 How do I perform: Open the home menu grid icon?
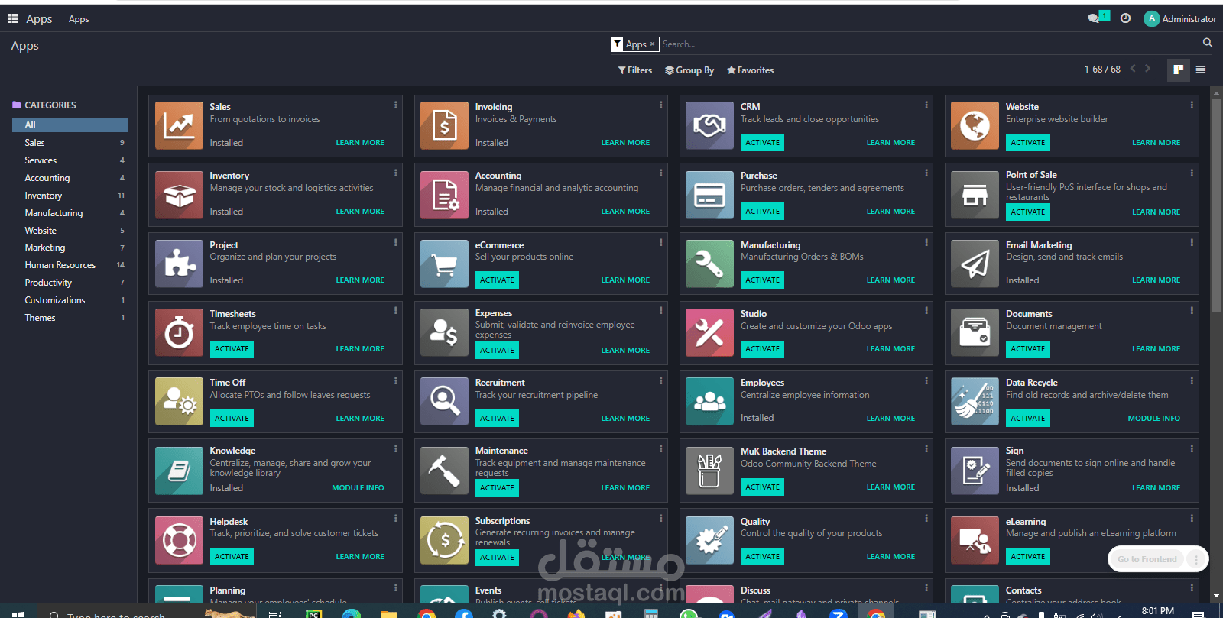(x=13, y=18)
